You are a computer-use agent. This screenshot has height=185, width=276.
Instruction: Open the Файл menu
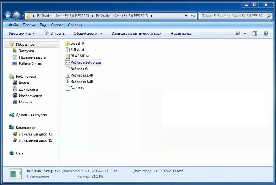pyautogui.click(x=14, y=25)
